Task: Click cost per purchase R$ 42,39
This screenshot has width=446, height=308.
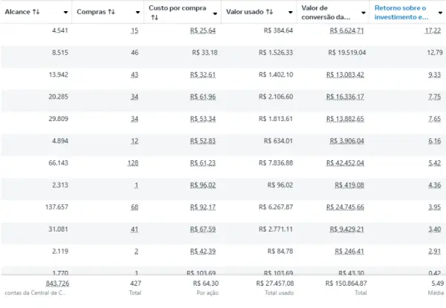Action: pos(203,252)
